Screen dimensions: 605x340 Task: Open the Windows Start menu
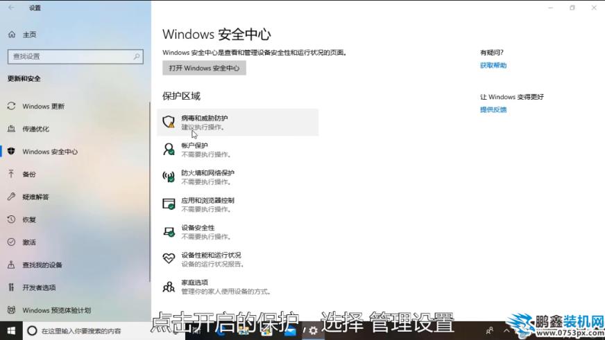11,331
